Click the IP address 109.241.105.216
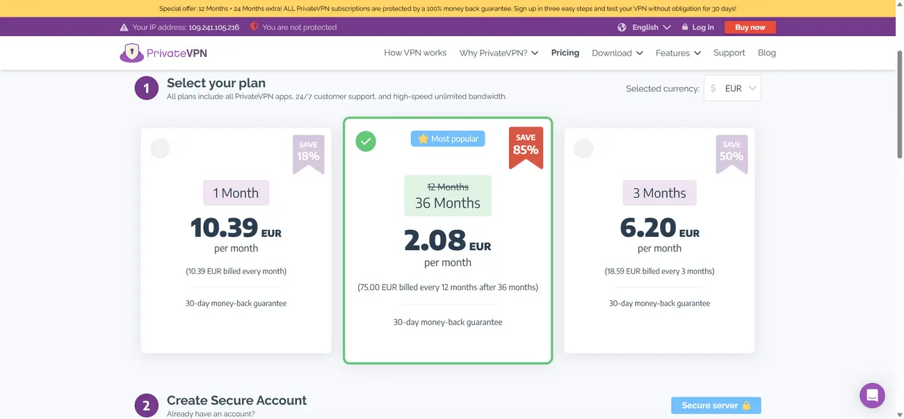The image size is (904, 419). pos(213,27)
